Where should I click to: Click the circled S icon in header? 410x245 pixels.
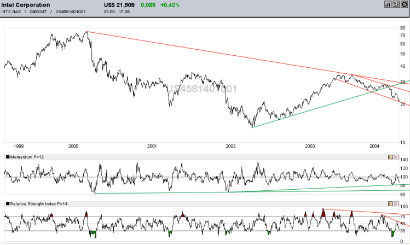[x=404, y=4]
